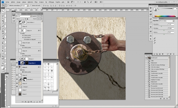Open the Groupe dropdown in options bar
The height and width of the screenshot is (108, 178).
click(x=25, y=6)
